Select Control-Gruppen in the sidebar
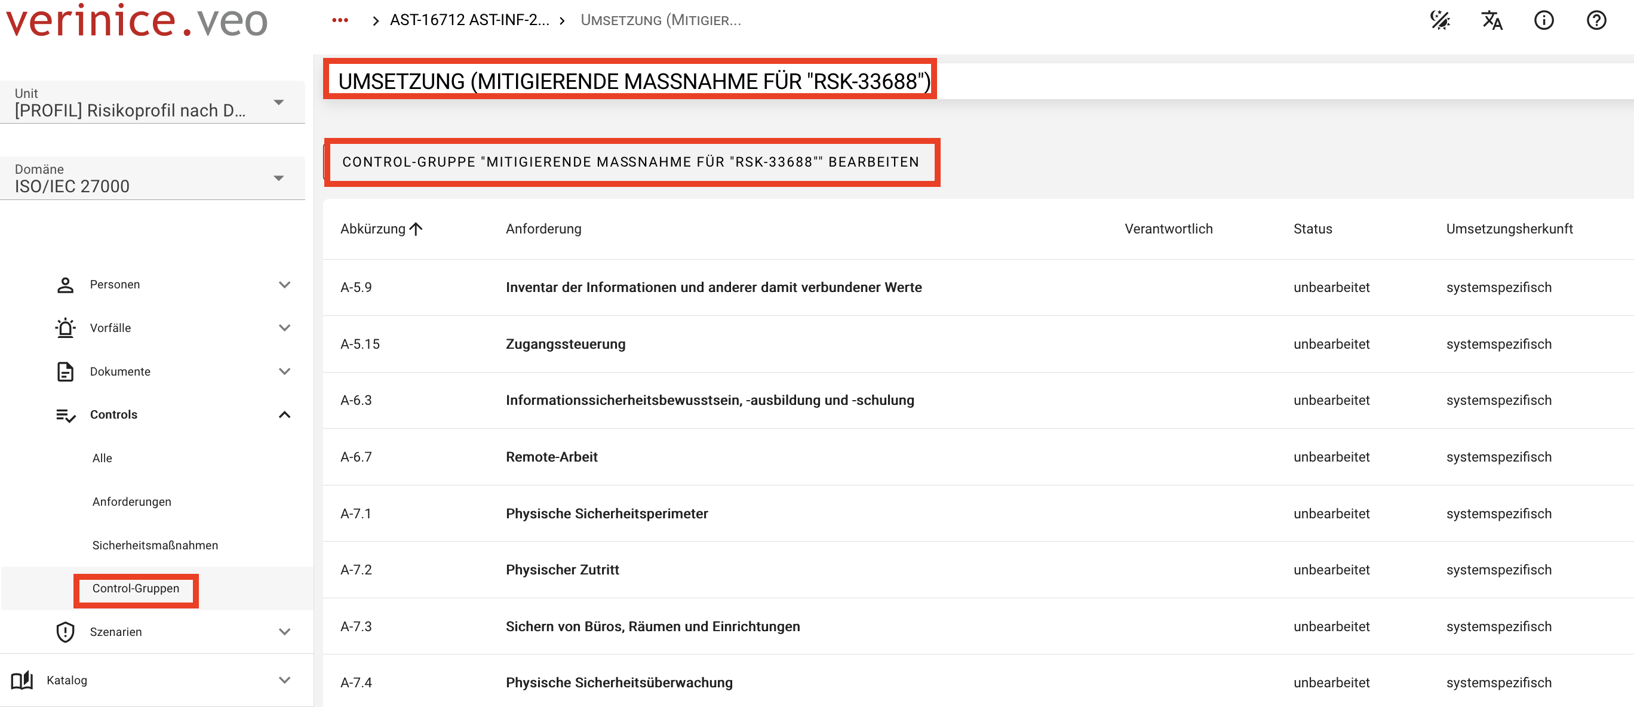1634x707 pixels. 136,588
